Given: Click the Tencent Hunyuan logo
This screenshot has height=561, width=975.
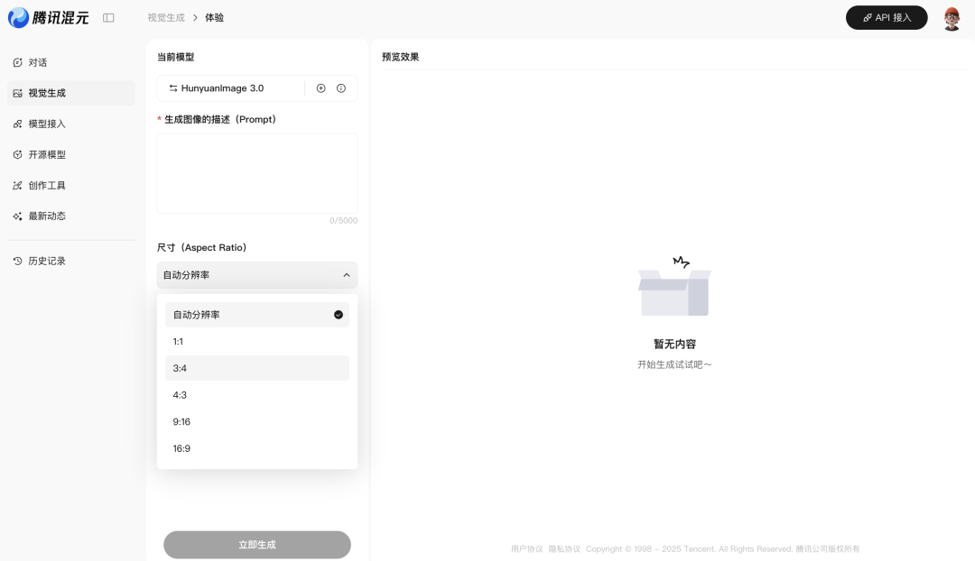Looking at the screenshot, I should [49, 17].
